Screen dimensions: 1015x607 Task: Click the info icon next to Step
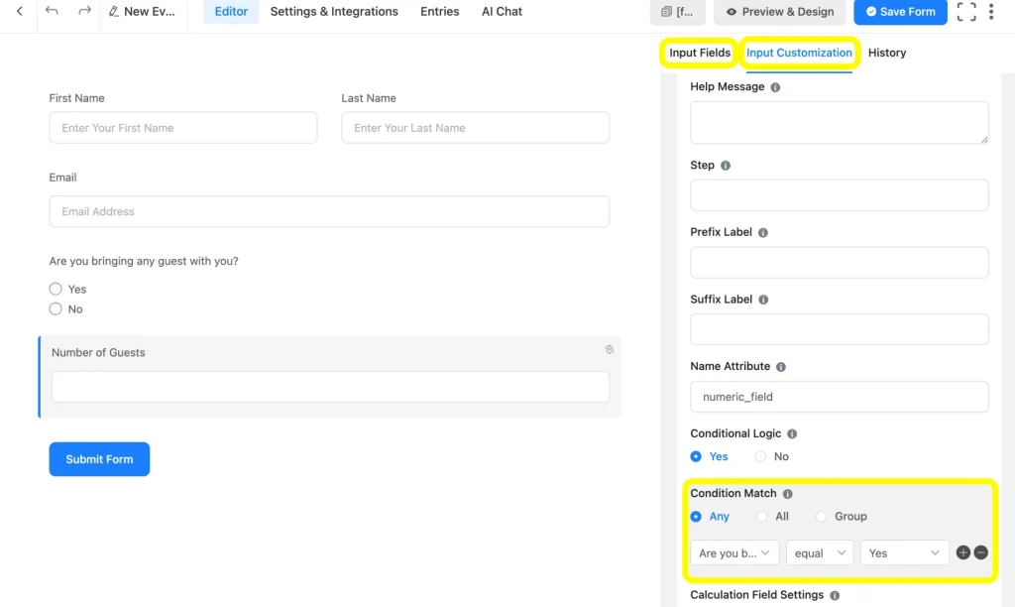coord(725,166)
